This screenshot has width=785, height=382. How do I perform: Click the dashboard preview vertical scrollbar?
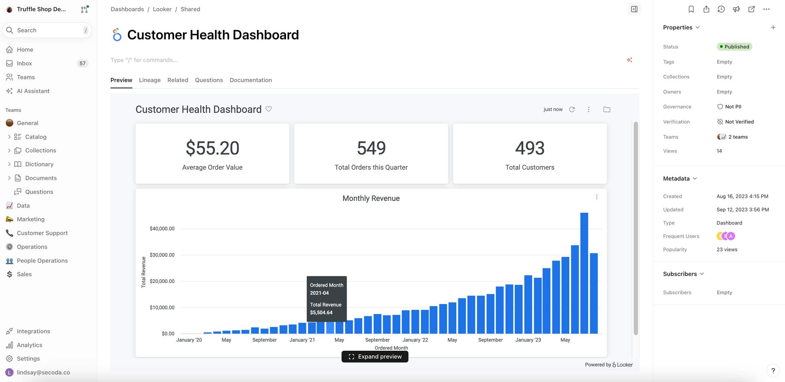pos(635,228)
